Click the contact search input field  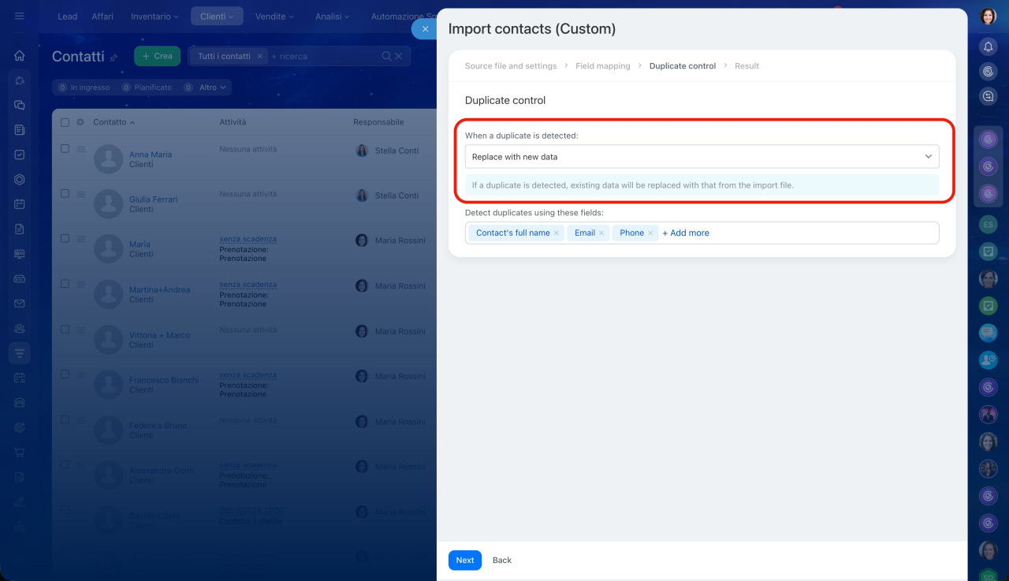pyautogui.click(x=323, y=57)
